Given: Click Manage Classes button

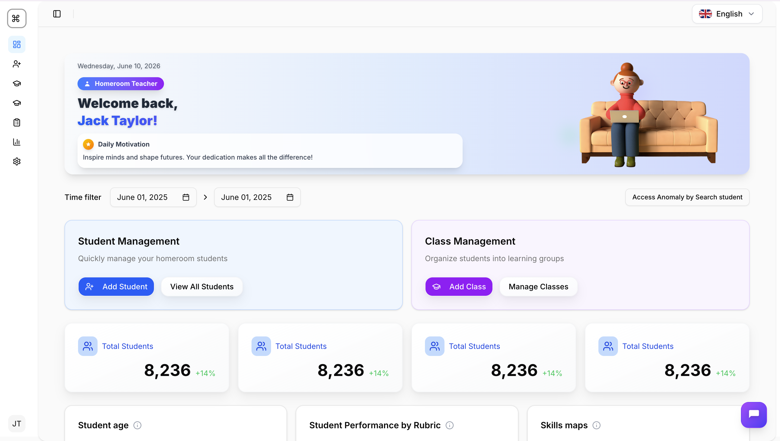Looking at the screenshot, I should pyautogui.click(x=538, y=287).
